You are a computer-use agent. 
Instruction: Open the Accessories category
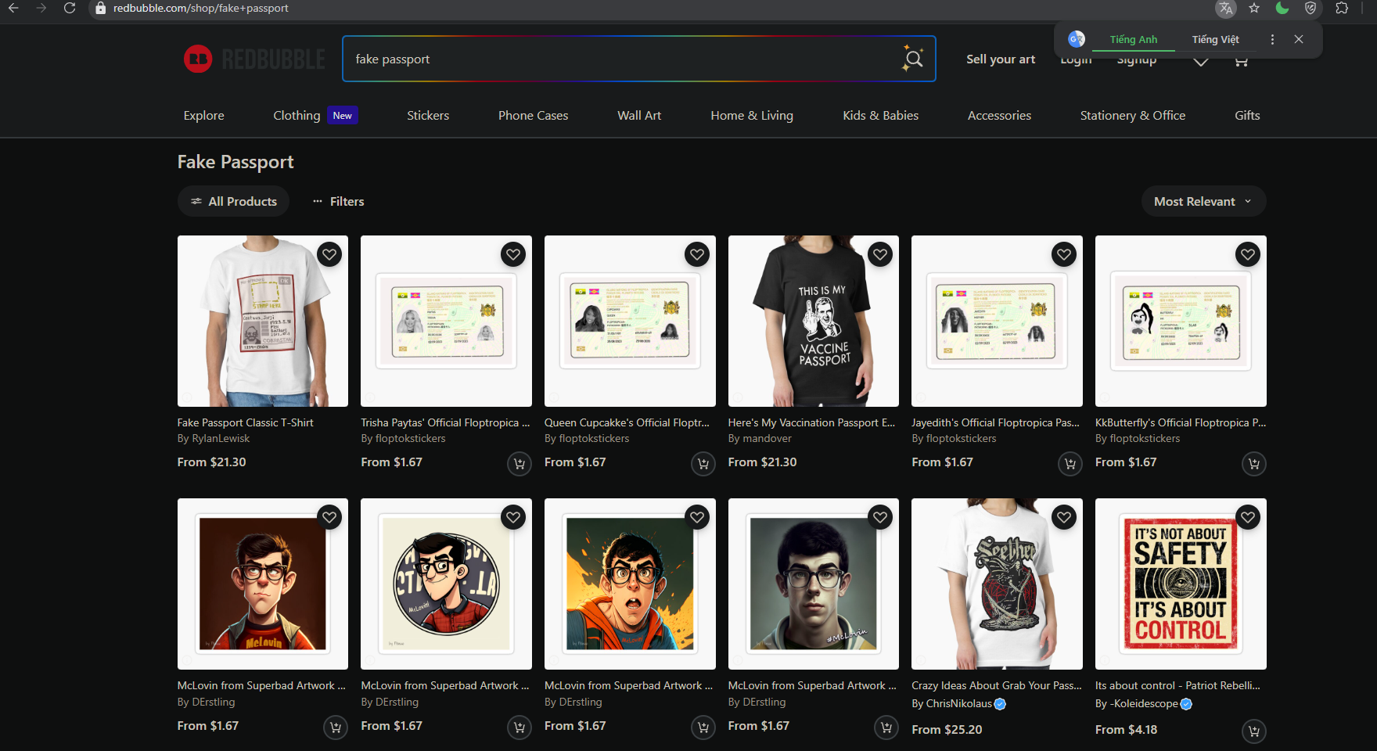click(x=999, y=115)
